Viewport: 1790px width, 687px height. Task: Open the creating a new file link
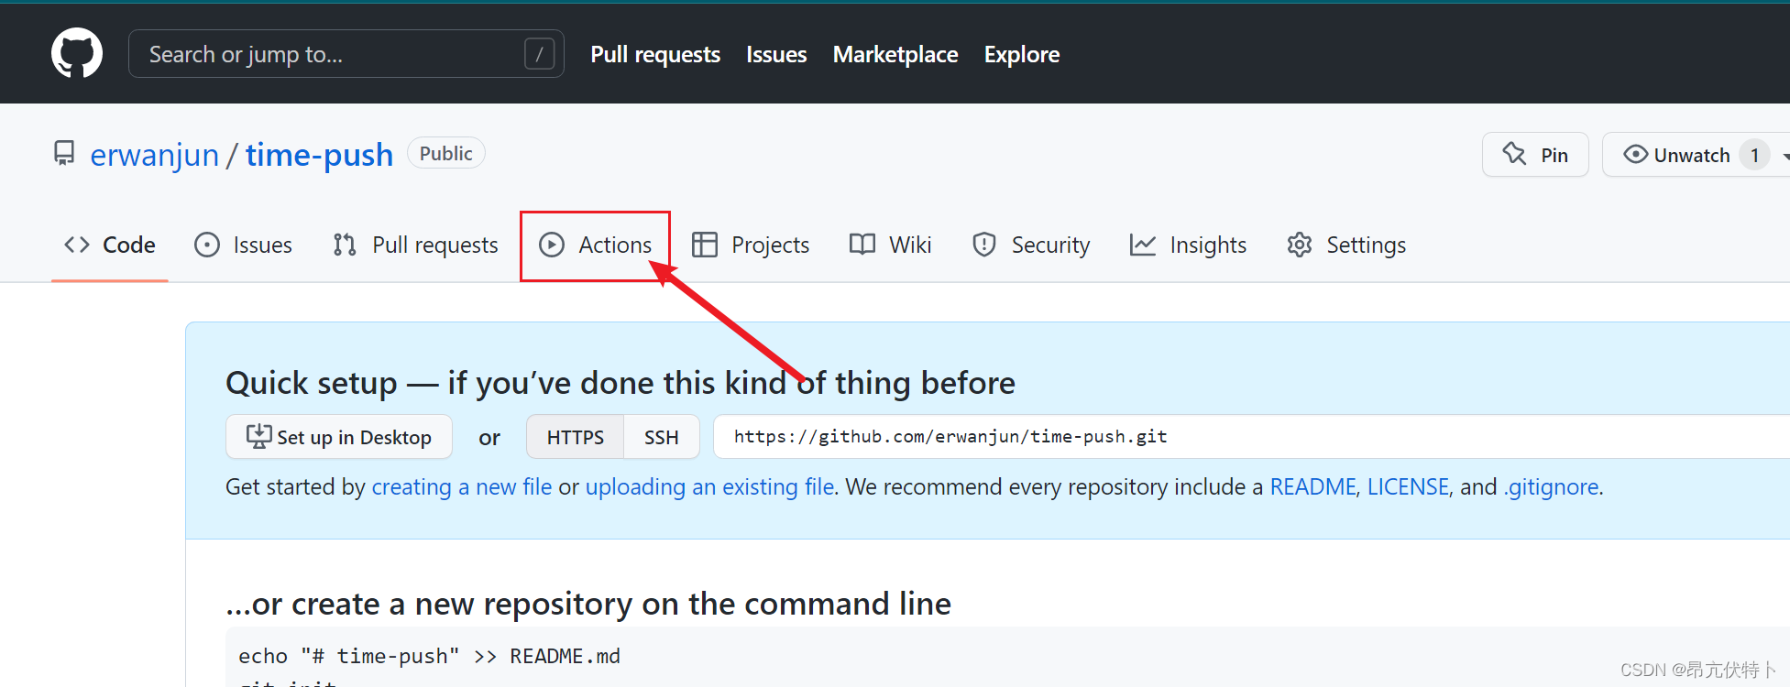462,486
